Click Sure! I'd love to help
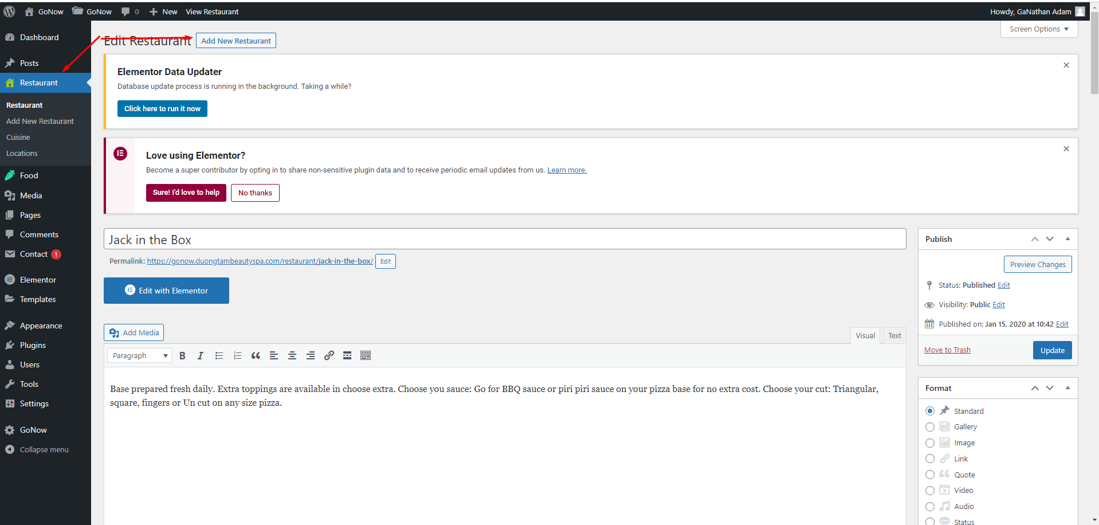1099x525 pixels. (x=186, y=193)
